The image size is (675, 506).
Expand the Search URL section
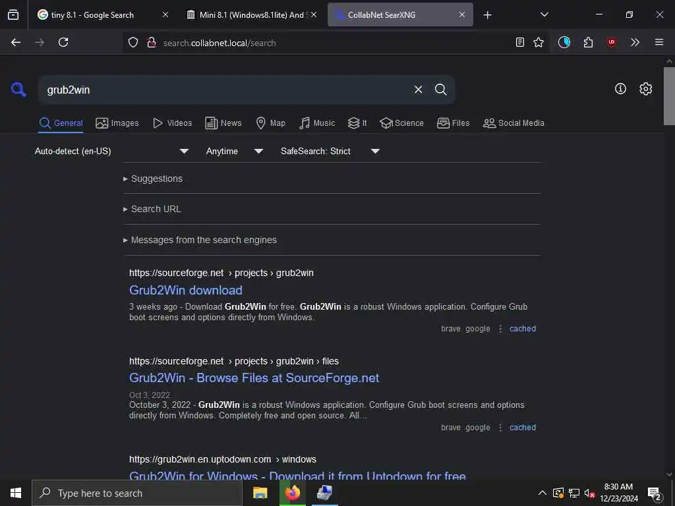(x=156, y=209)
